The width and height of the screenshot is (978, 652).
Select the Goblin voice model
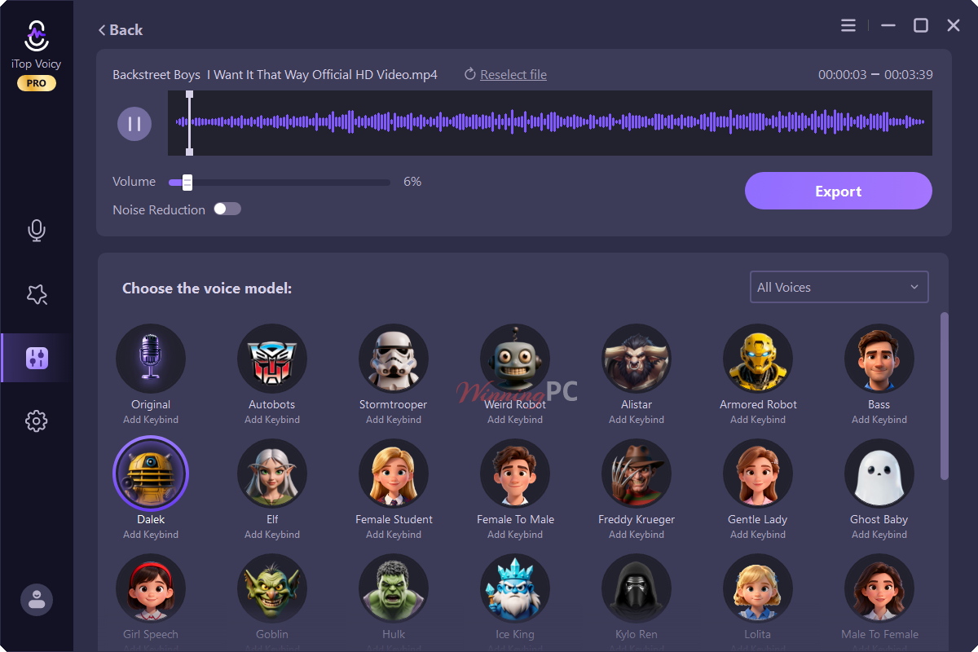coord(272,588)
